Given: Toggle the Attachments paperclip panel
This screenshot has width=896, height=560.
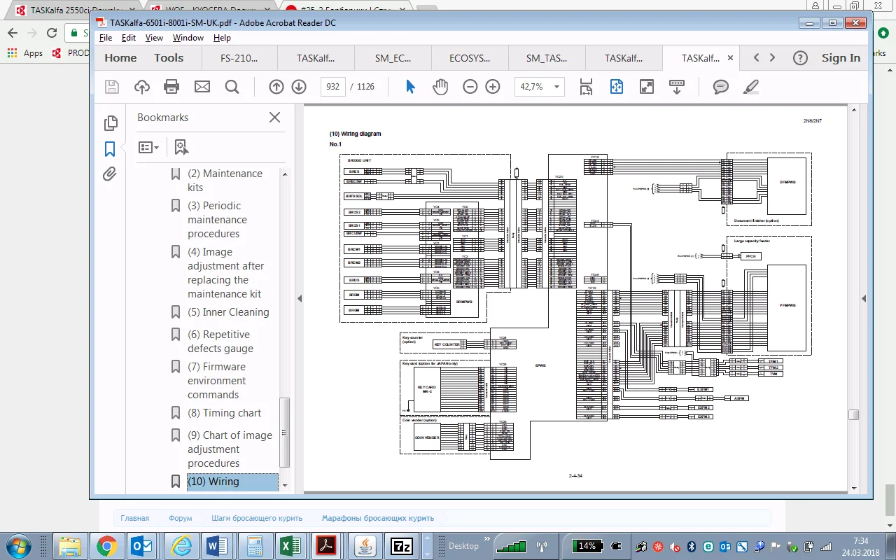Looking at the screenshot, I should pos(110,174).
